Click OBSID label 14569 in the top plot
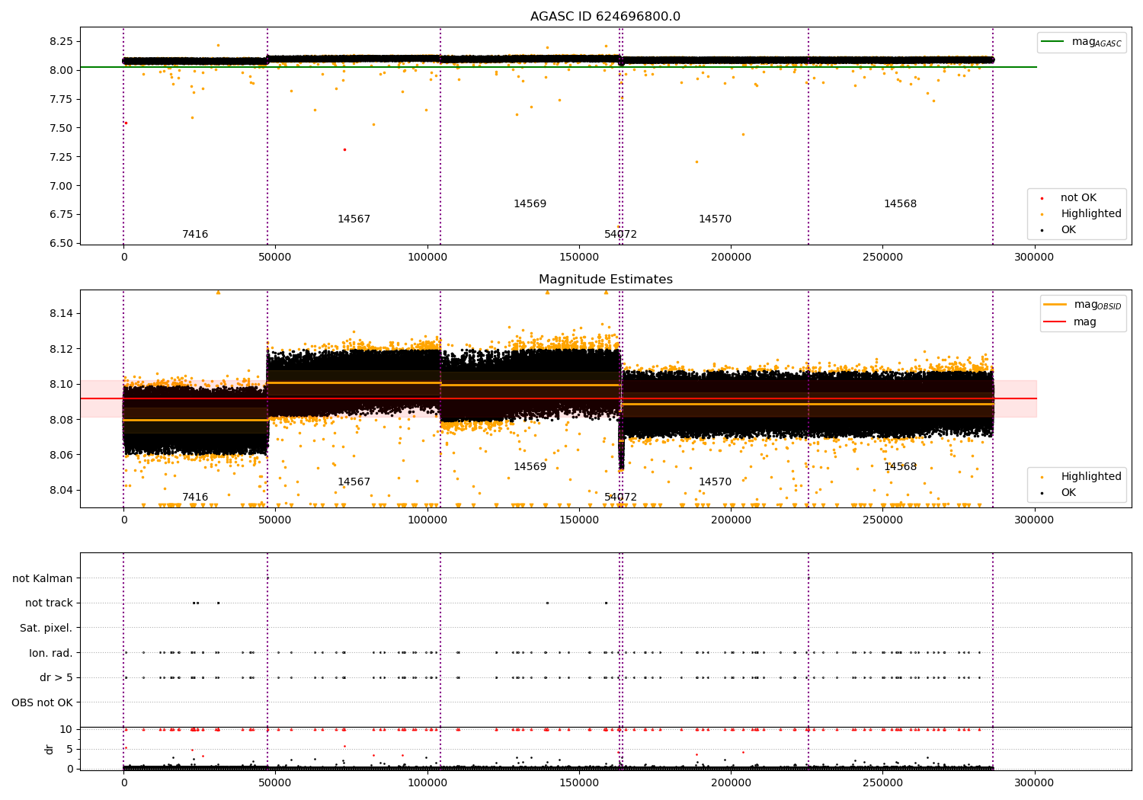 pyautogui.click(x=530, y=204)
